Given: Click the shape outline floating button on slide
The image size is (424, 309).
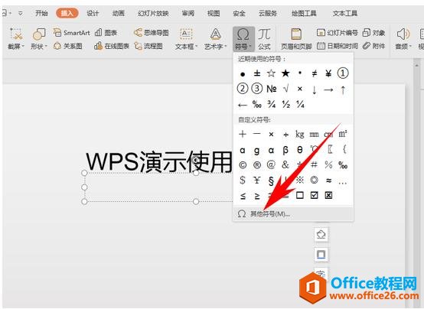Looking at the screenshot, I should pyautogui.click(x=321, y=255).
